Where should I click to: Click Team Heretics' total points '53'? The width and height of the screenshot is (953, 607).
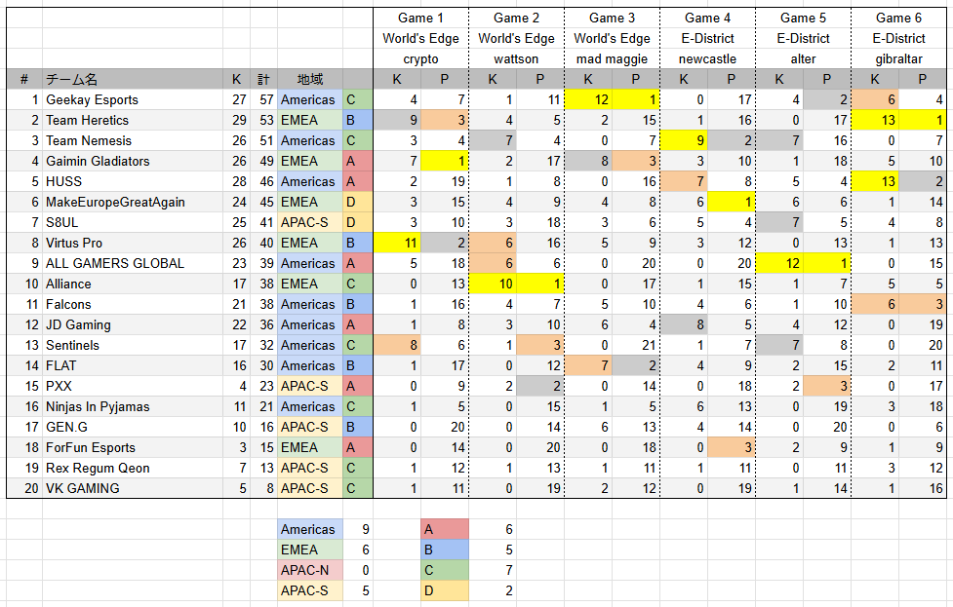click(x=263, y=120)
